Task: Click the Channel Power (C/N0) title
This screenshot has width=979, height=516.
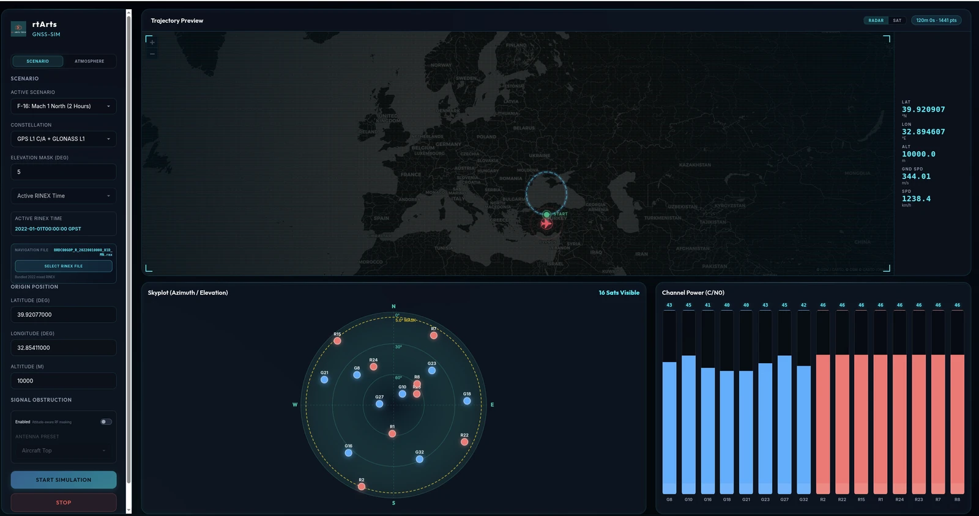Action: tap(693, 293)
